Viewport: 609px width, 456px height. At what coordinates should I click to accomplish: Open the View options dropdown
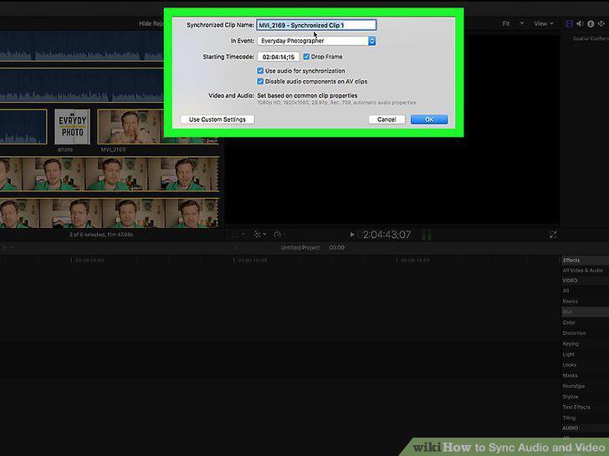[544, 23]
